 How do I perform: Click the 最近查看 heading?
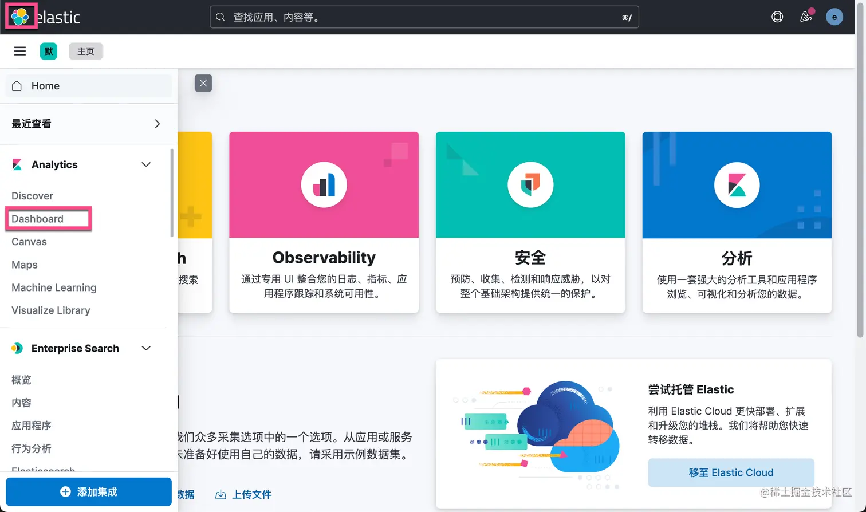point(32,124)
